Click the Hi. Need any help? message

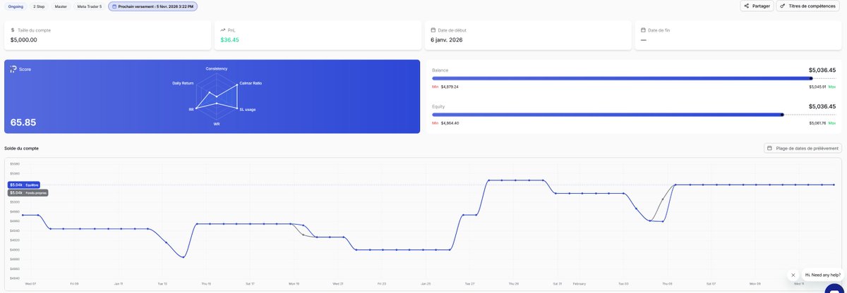[823, 275]
